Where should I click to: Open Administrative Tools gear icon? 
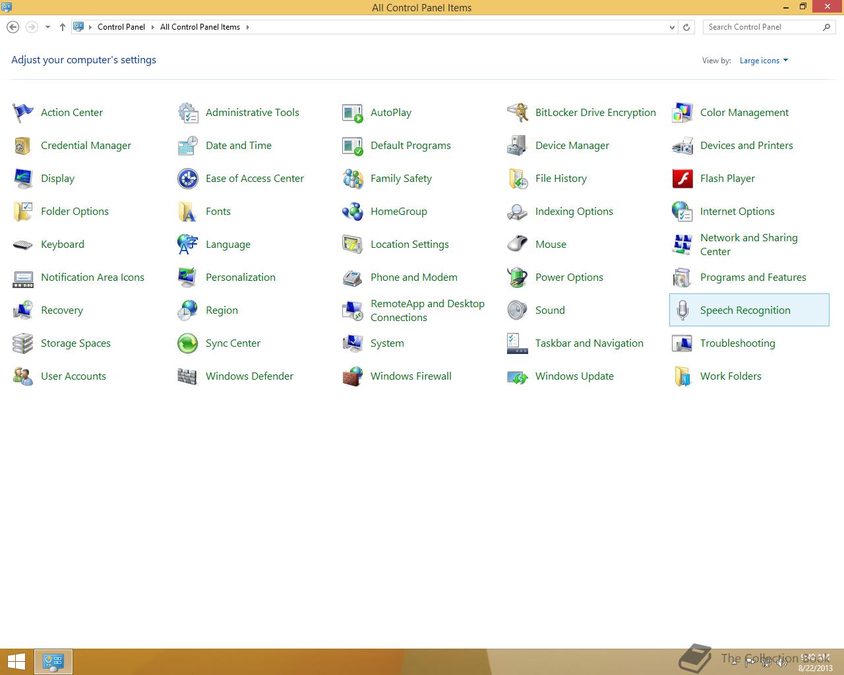(x=188, y=113)
